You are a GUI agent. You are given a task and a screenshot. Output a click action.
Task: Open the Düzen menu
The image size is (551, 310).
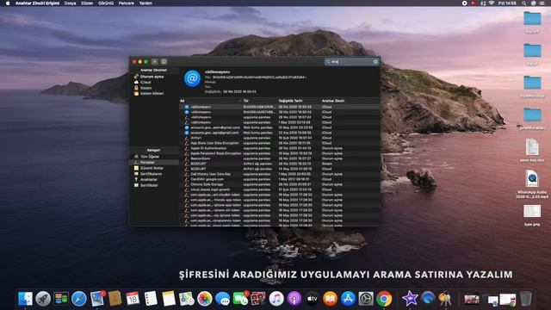(x=87, y=3)
